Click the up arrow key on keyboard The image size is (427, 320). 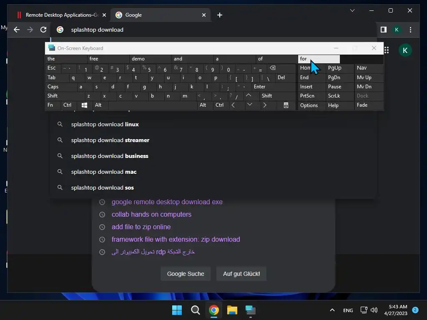point(249,95)
